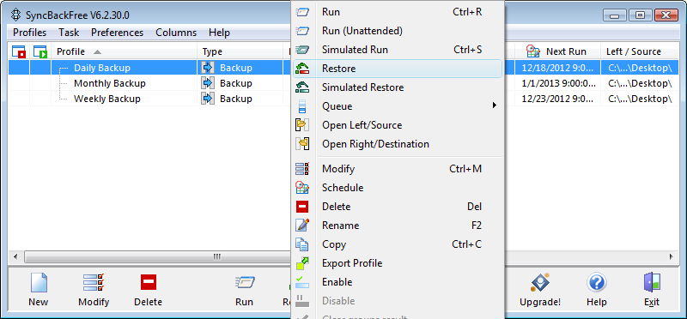Click the horizontal scrollbar right arrow
The width and height of the screenshot is (687, 319).
(x=671, y=256)
